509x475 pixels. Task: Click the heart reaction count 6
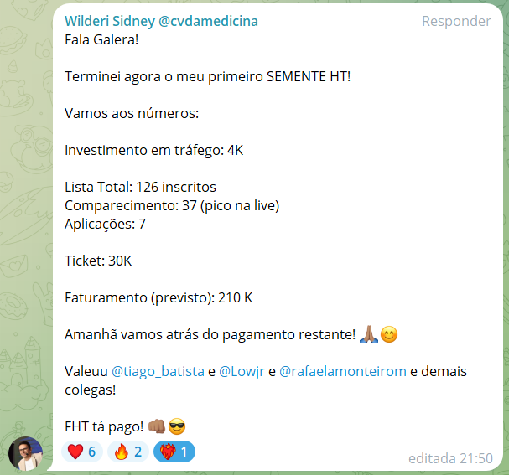coord(92,452)
